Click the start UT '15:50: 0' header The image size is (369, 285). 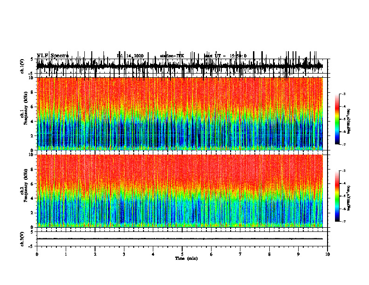point(238,56)
